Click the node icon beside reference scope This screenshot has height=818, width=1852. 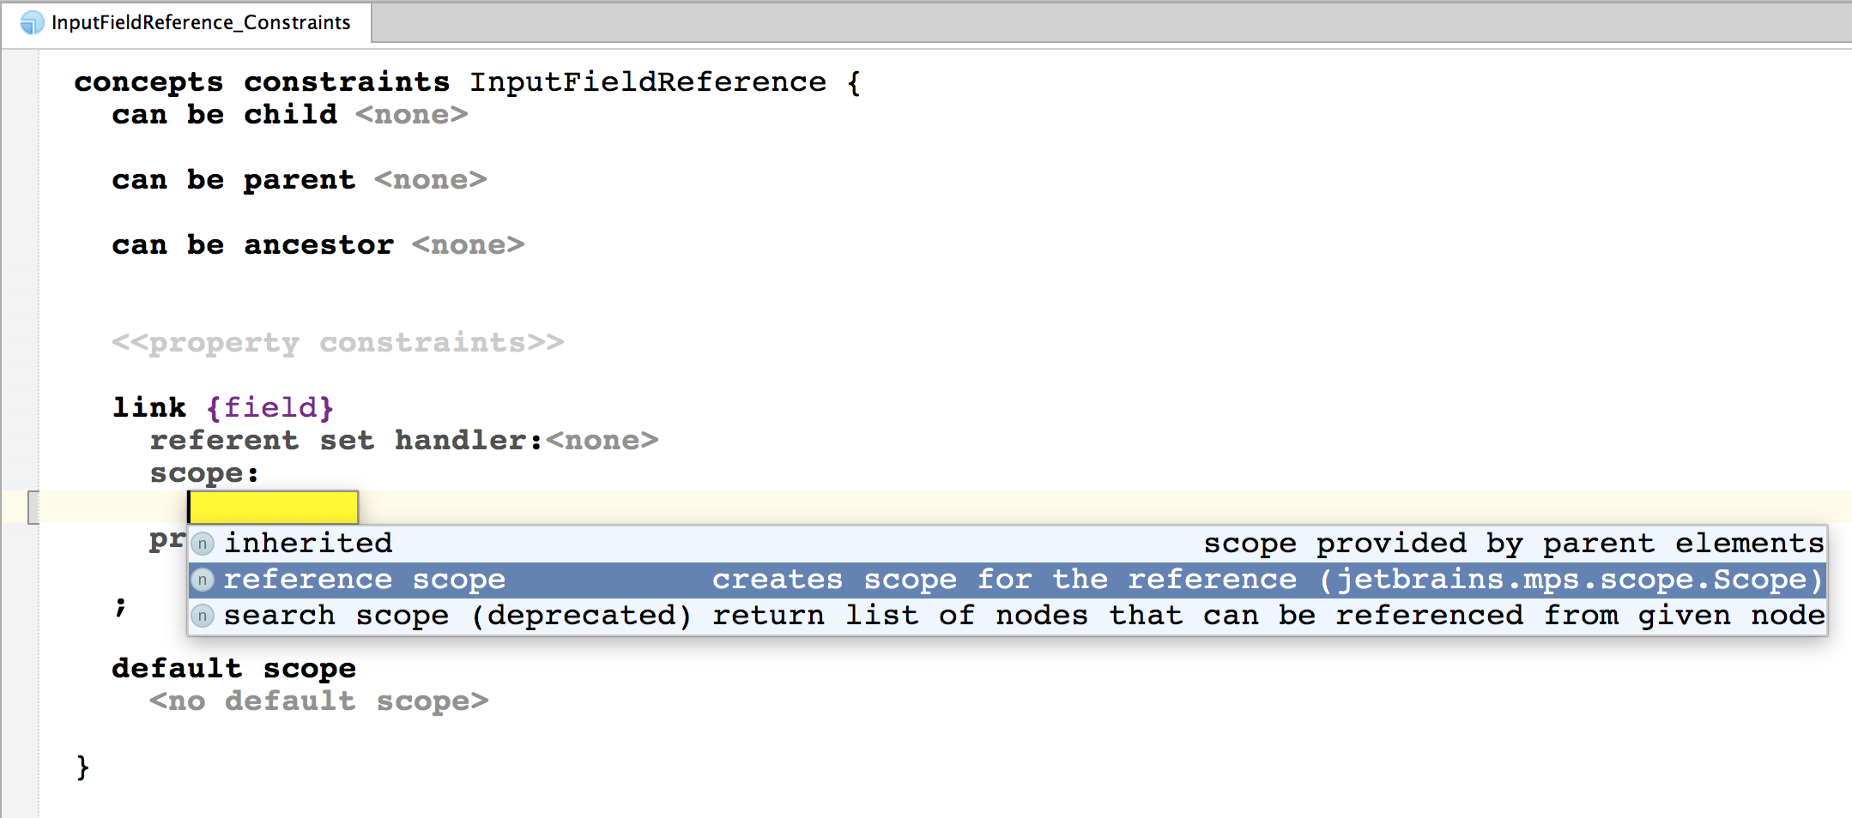point(203,580)
